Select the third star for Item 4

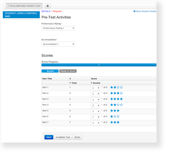click(x=118, y=105)
